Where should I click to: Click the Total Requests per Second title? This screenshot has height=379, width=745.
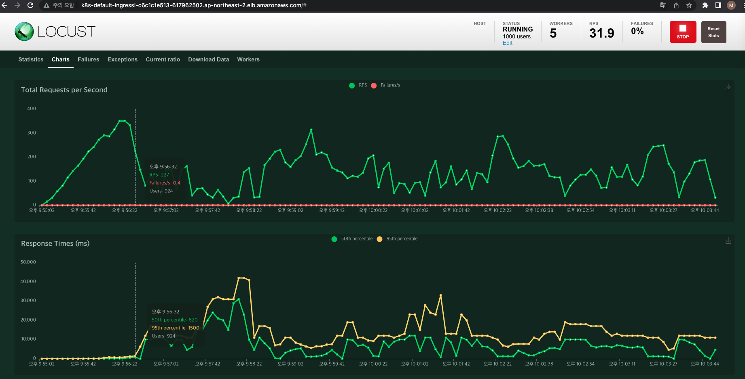coord(64,90)
